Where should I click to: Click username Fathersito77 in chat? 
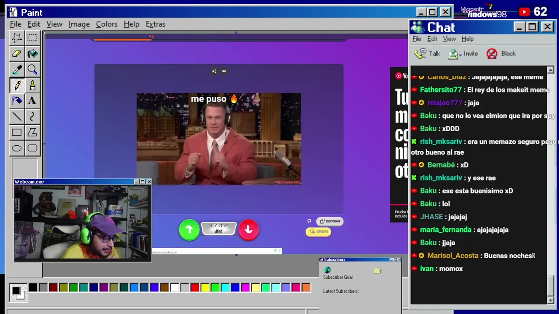point(441,90)
